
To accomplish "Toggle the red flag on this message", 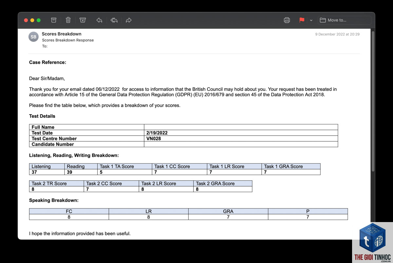I will pyautogui.click(x=302, y=20).
